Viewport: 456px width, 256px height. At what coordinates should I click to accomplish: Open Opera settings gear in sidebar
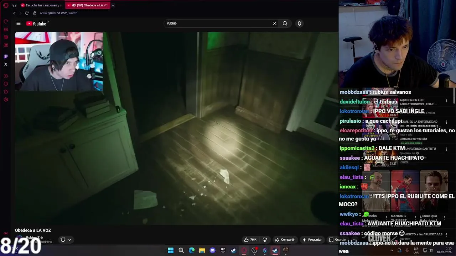point(6,100)
